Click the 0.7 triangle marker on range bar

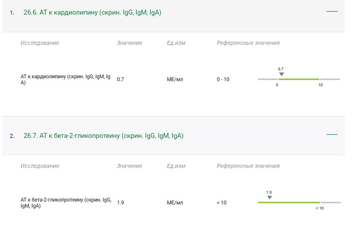pyautogui.click(x=281, y=74)
